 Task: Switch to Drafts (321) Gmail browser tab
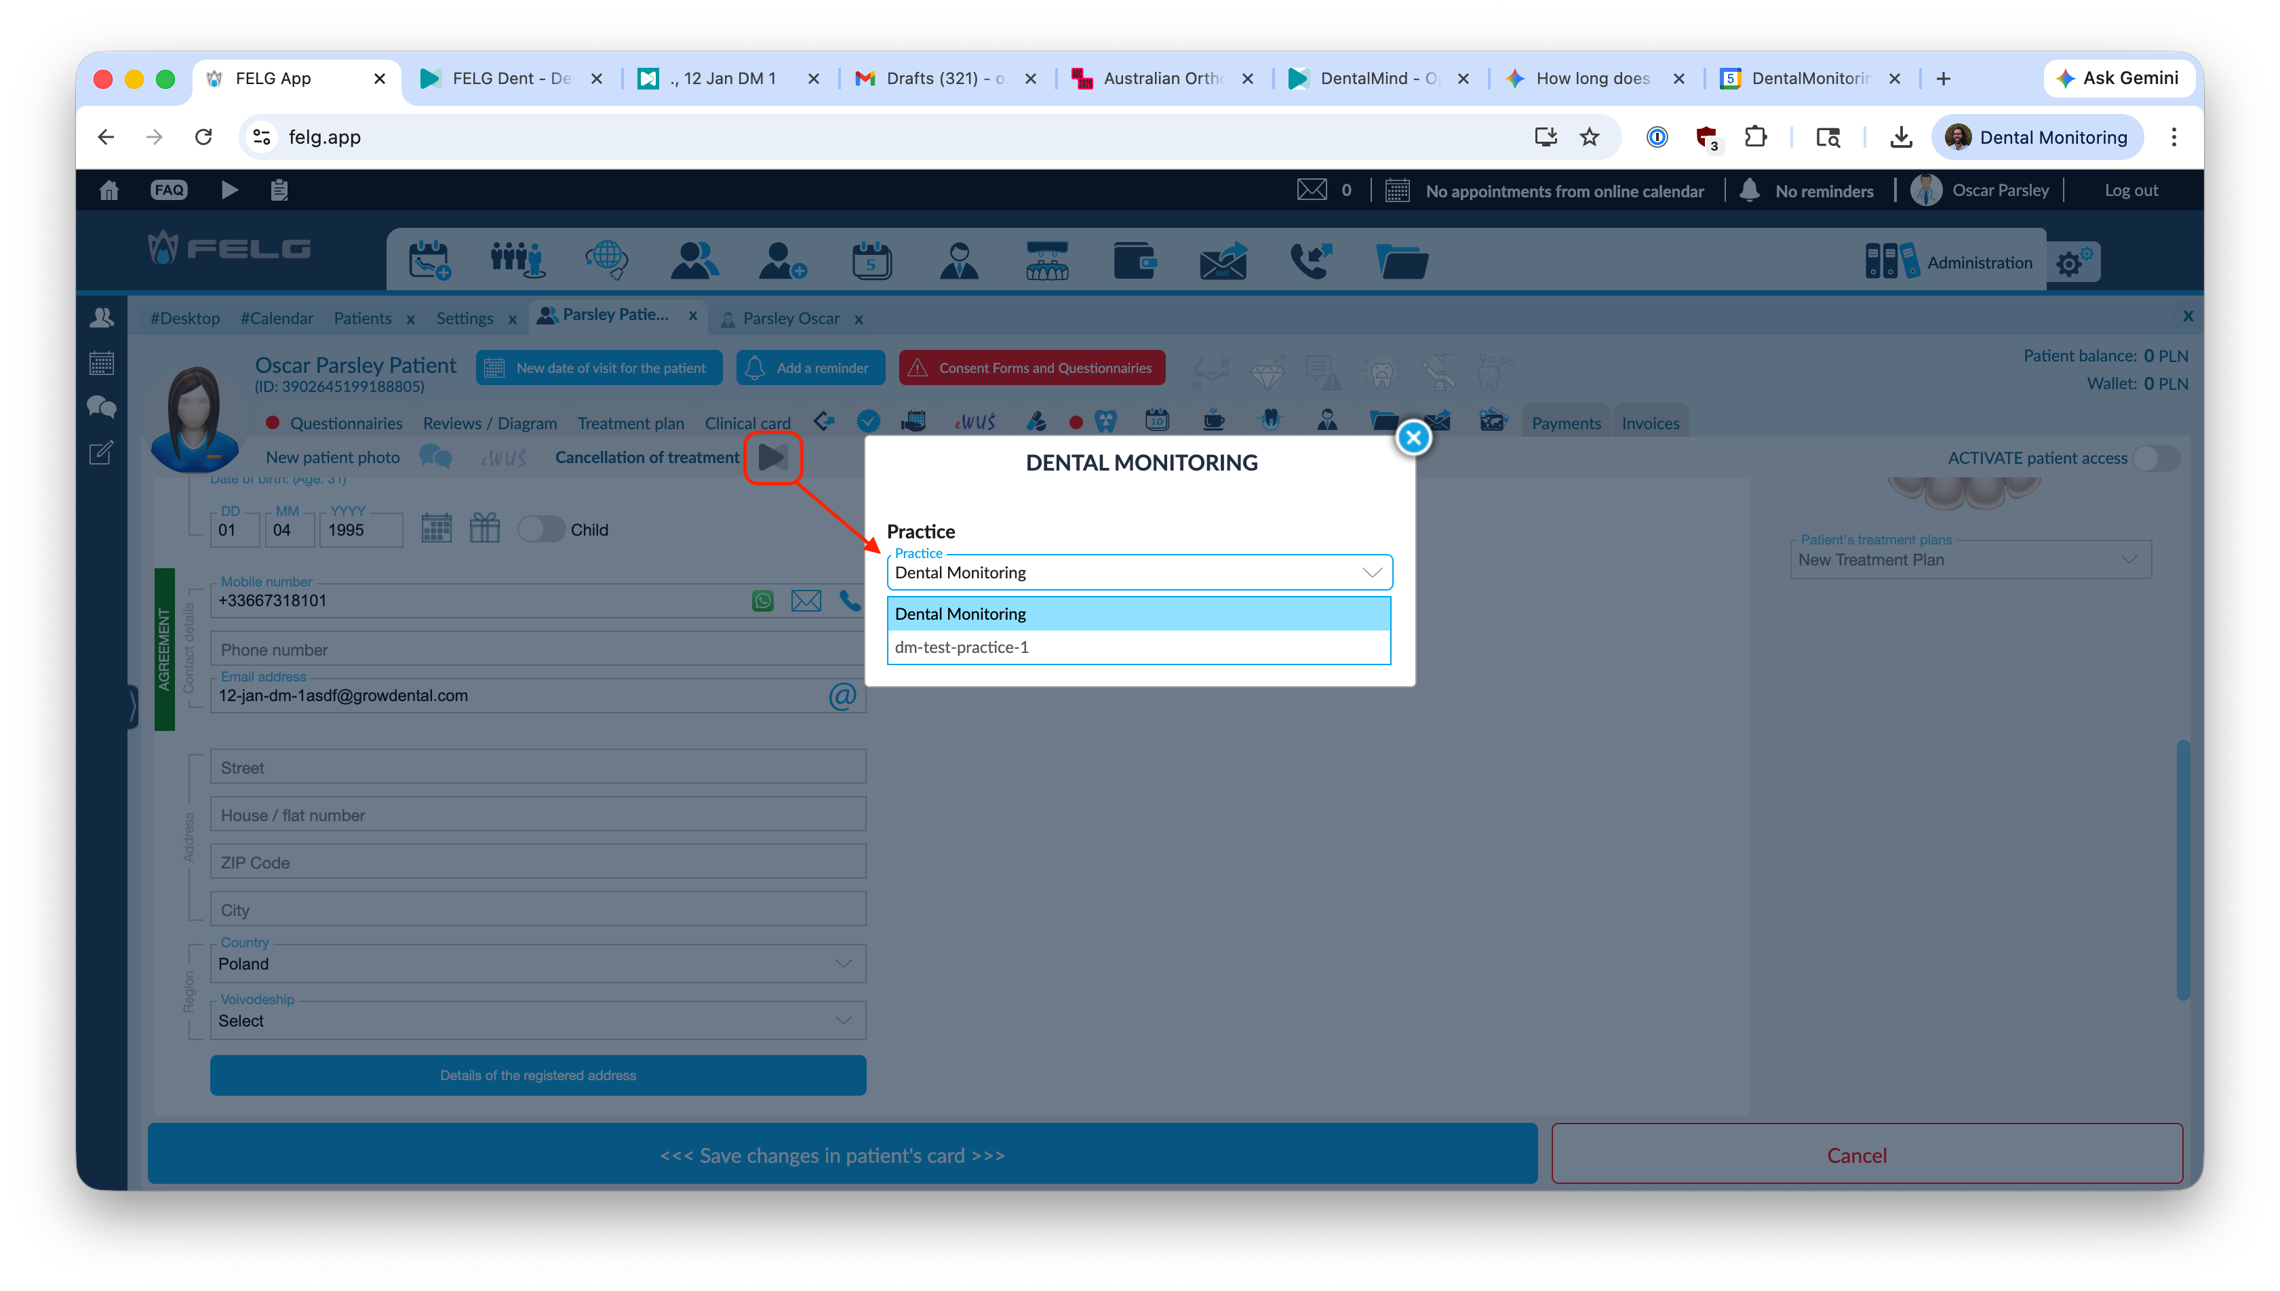[943, 78]
